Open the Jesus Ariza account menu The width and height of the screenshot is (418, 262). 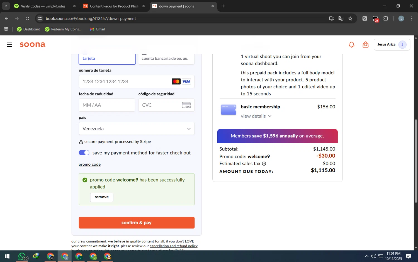(x=392, y=45)
